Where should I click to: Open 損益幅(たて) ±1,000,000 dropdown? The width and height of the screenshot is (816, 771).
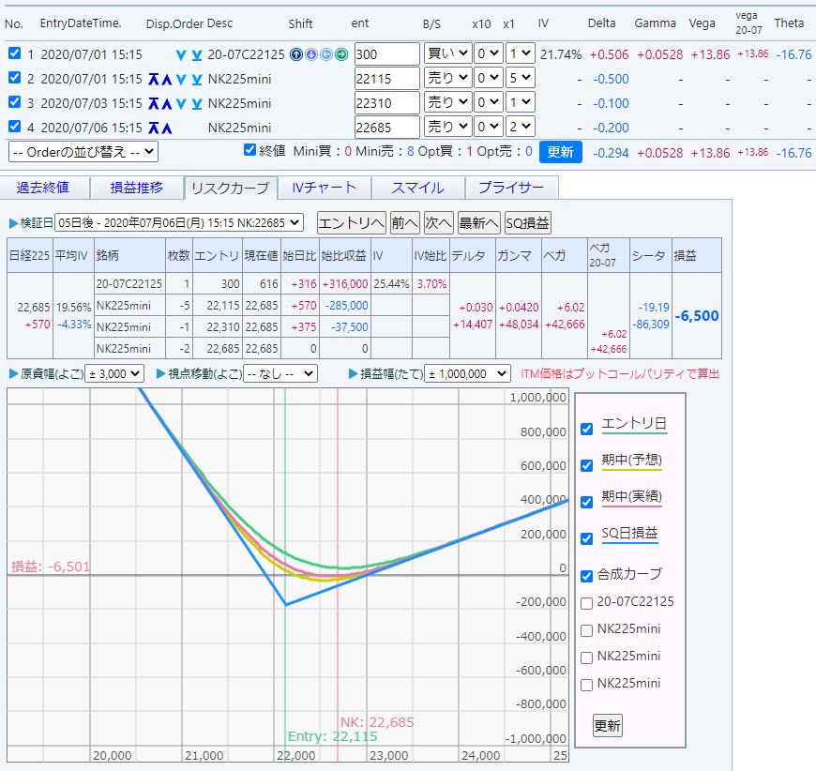(x=467, y=374)
